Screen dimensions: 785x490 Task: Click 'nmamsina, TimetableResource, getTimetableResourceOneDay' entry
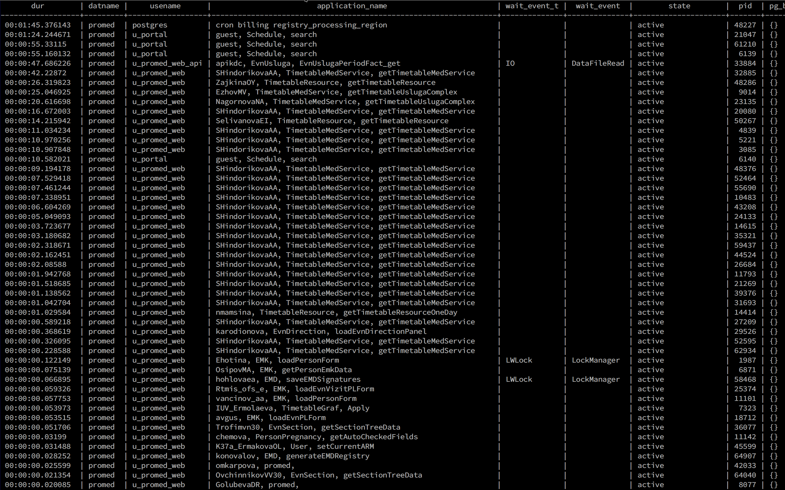[336, 312]
